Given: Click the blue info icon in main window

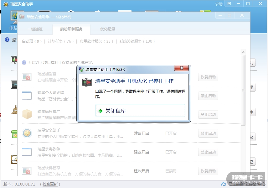Looking at the screenshot, I should (x=7, y=39).
